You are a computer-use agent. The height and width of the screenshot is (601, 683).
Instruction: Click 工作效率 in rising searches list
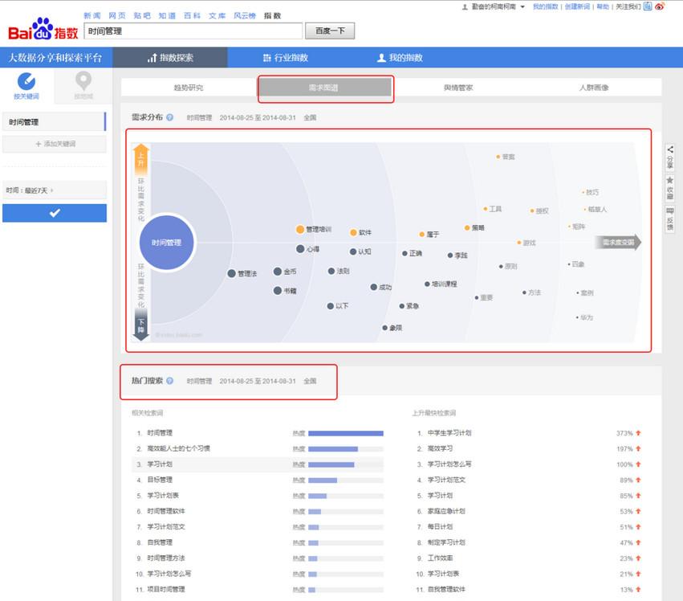[x=440, y=558]
